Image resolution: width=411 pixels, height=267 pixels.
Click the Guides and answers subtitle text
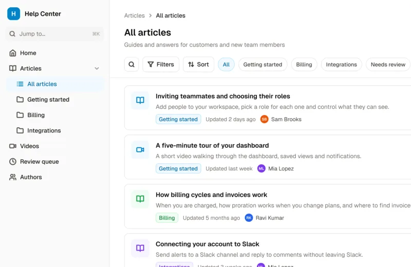tap(204, 45)
